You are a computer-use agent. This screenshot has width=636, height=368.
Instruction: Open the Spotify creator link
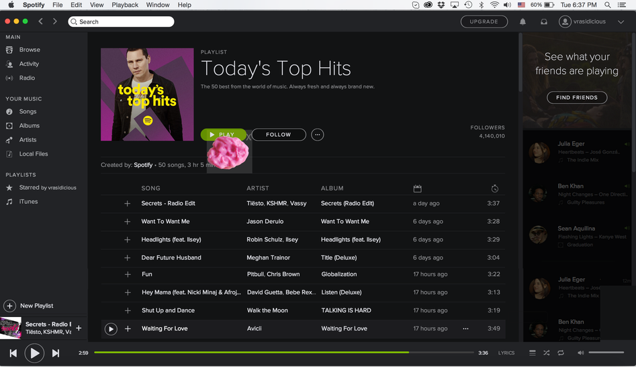(x=143, y=165)
